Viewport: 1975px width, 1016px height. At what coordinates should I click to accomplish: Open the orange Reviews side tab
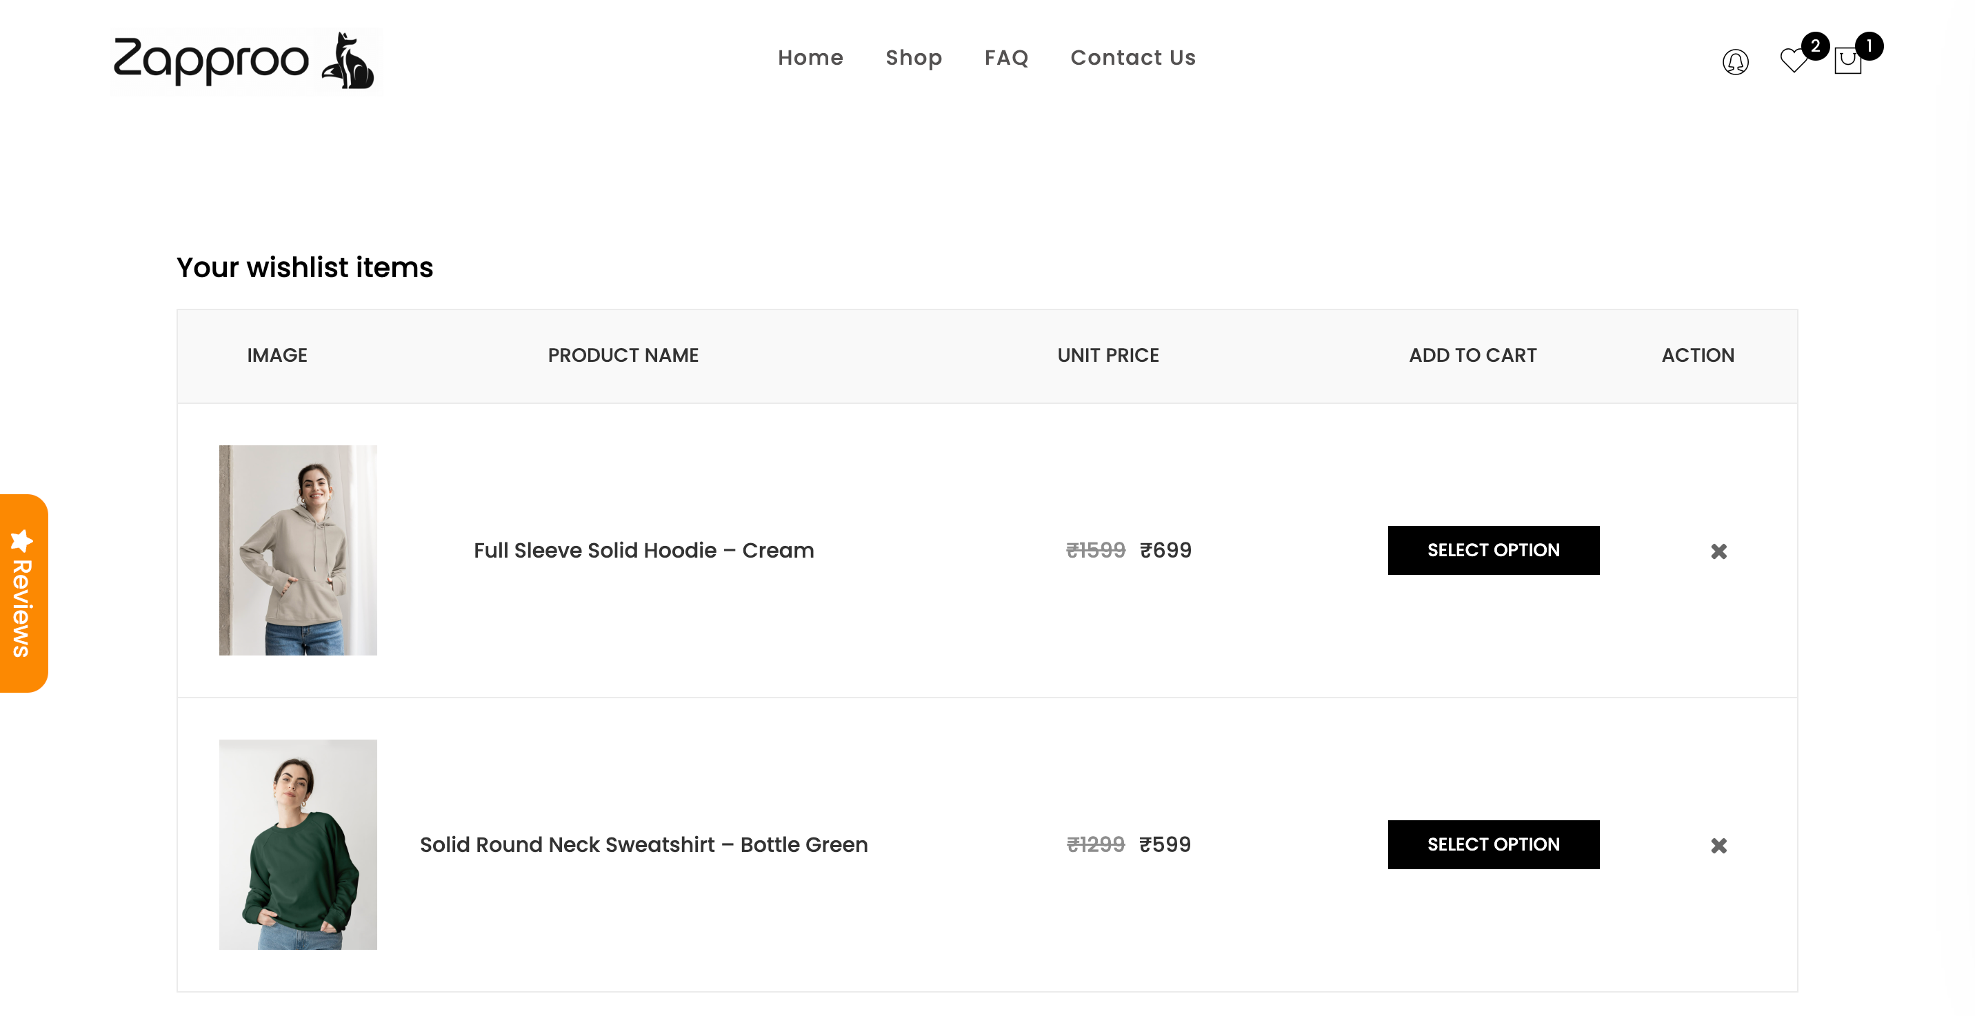coord(23,607)
